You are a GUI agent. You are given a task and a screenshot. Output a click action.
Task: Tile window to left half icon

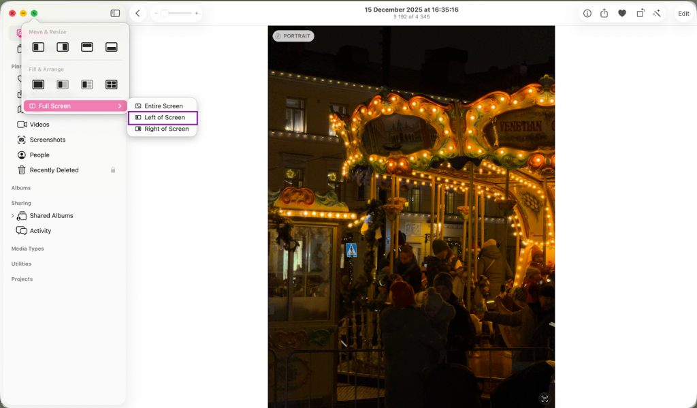(x=39, y=47)
